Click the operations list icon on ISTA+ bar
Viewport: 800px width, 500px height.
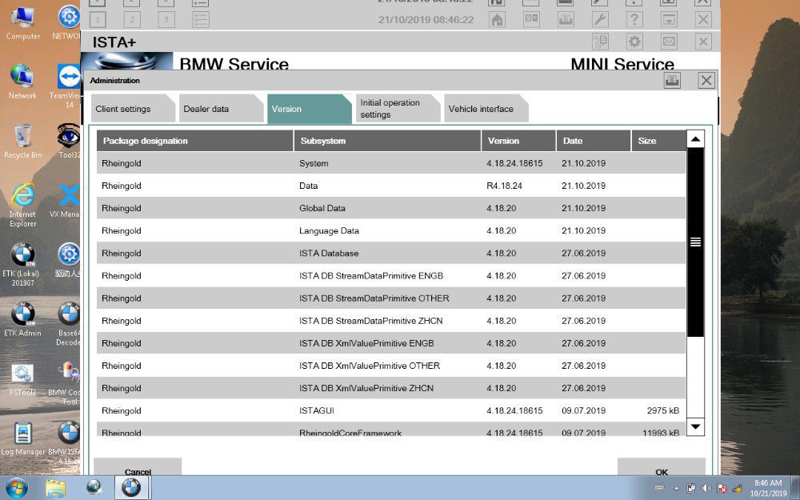[600, 42]
